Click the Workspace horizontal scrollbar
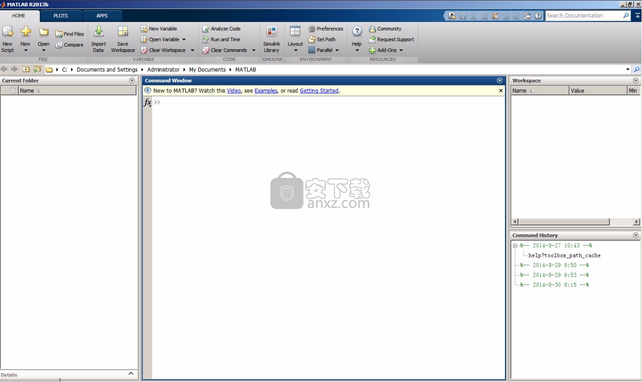Viewport: 642px width, 382px height. click(564, 222)
